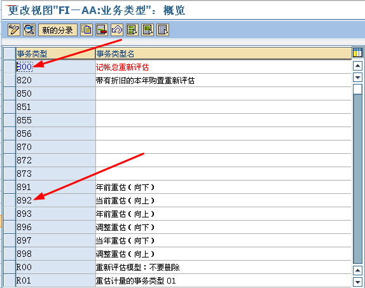This screenshot has height=288, width=365.
Task: Select row selector for type 892
Action: [x=10, y=200]
